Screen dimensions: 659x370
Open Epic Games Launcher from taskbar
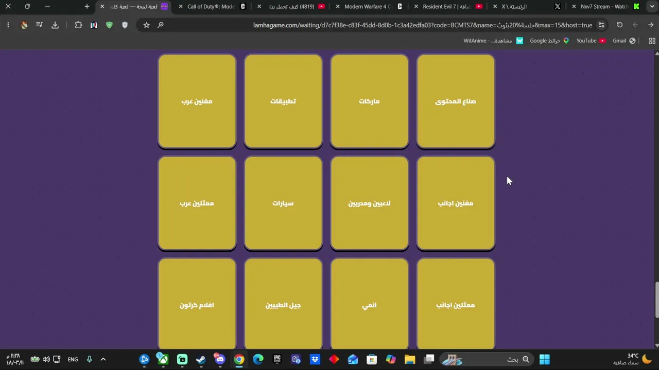click(x=277, y=359)
